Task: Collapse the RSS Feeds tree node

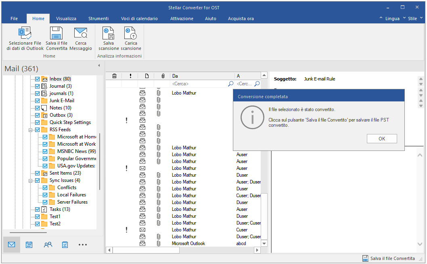Action: click(x=31, y=130)
